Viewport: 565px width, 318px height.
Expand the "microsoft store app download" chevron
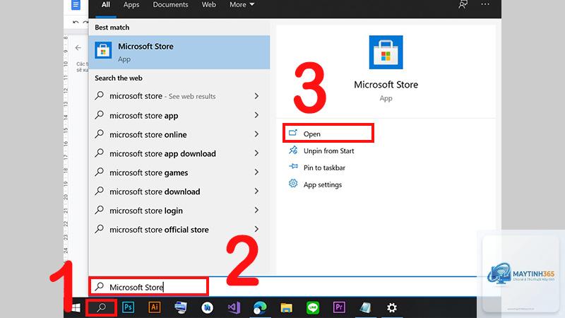[256, 153]
